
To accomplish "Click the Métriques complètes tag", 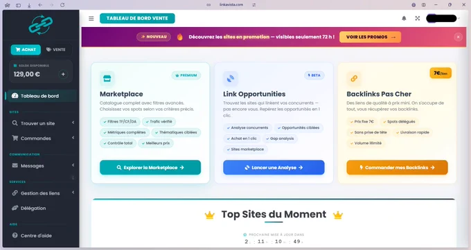I will click(x=125, y=132).
